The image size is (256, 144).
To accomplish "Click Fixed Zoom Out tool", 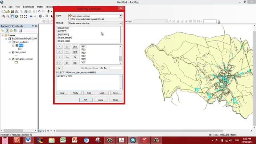I will [x=26, y=16].
